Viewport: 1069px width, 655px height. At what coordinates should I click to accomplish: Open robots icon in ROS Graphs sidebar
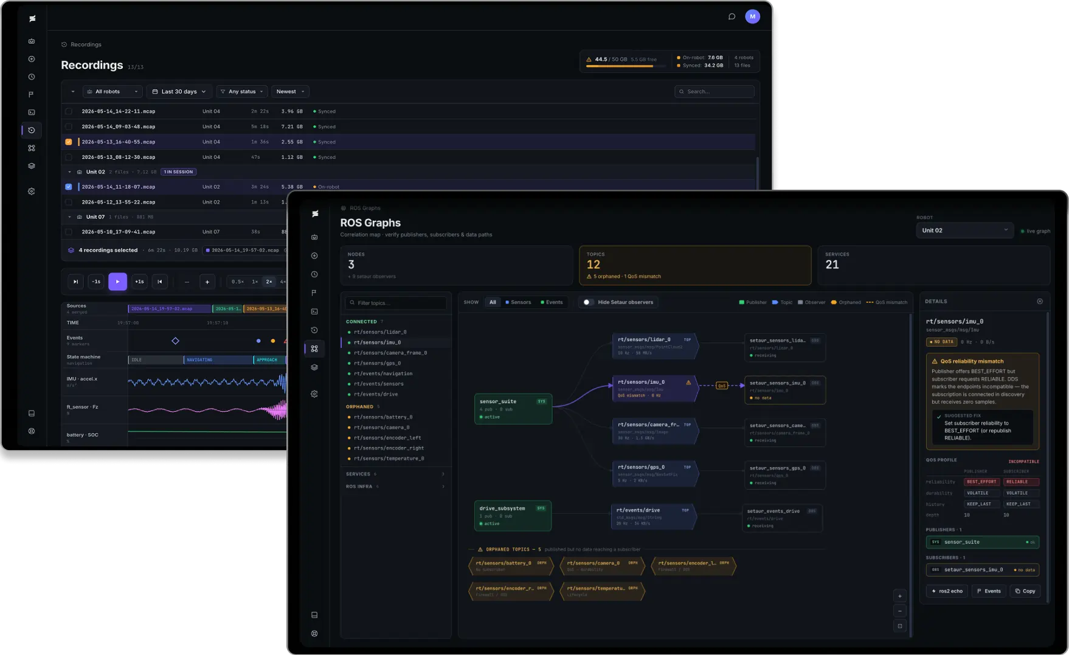314,237
